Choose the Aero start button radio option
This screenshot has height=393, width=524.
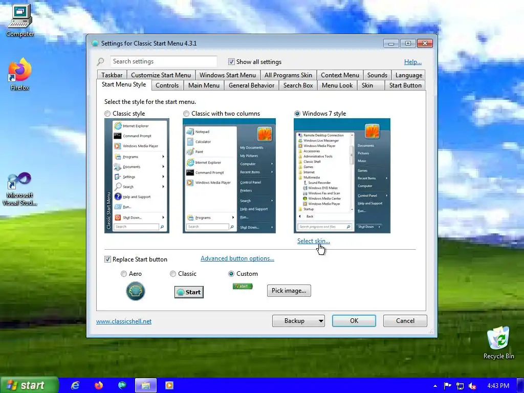(x=124, y=274)
